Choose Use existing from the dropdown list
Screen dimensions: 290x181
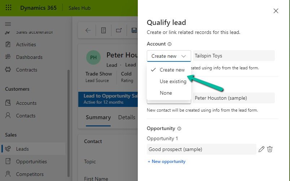point(169,81)
